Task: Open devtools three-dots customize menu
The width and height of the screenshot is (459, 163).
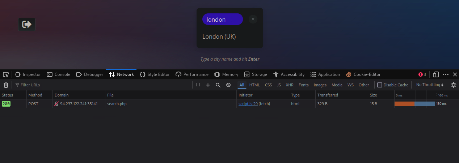Action: pos(446,74)
